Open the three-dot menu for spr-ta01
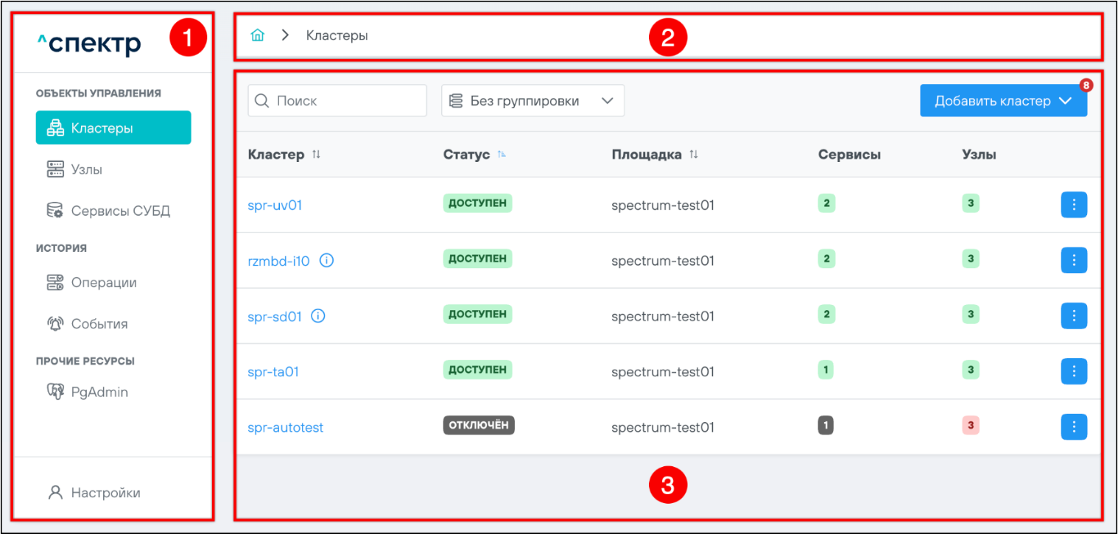Screen dimensions: 1118x534 click(1074, 371)
